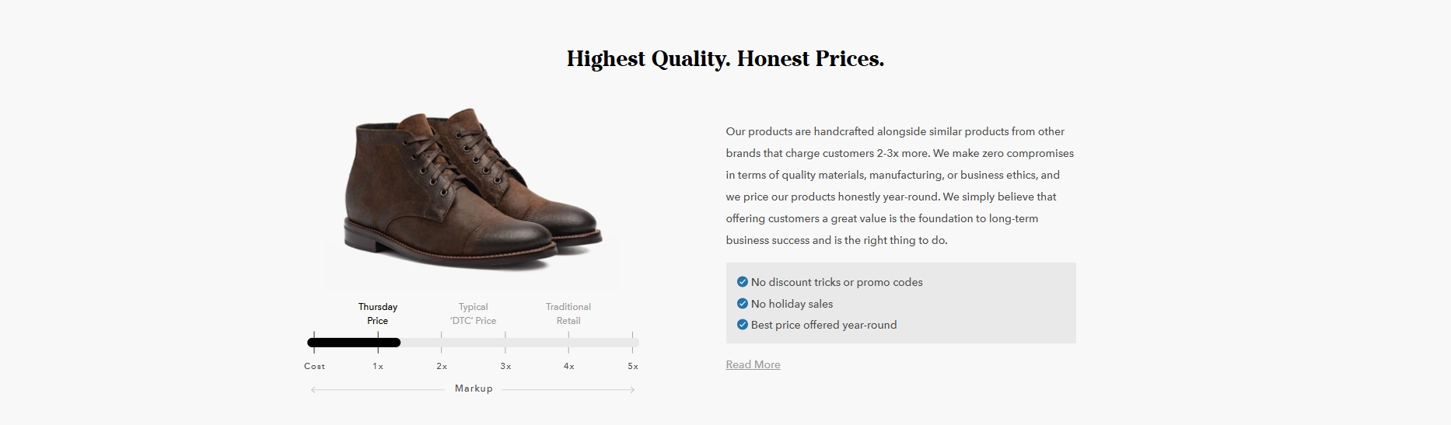Click the 2x tick on markup scale
The width and height of the screenshot is (1451, 425).
pos(442,366)
